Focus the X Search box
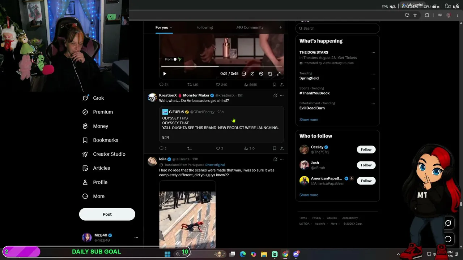The height and width of the screenshot is (260, 463). (337, 28)
